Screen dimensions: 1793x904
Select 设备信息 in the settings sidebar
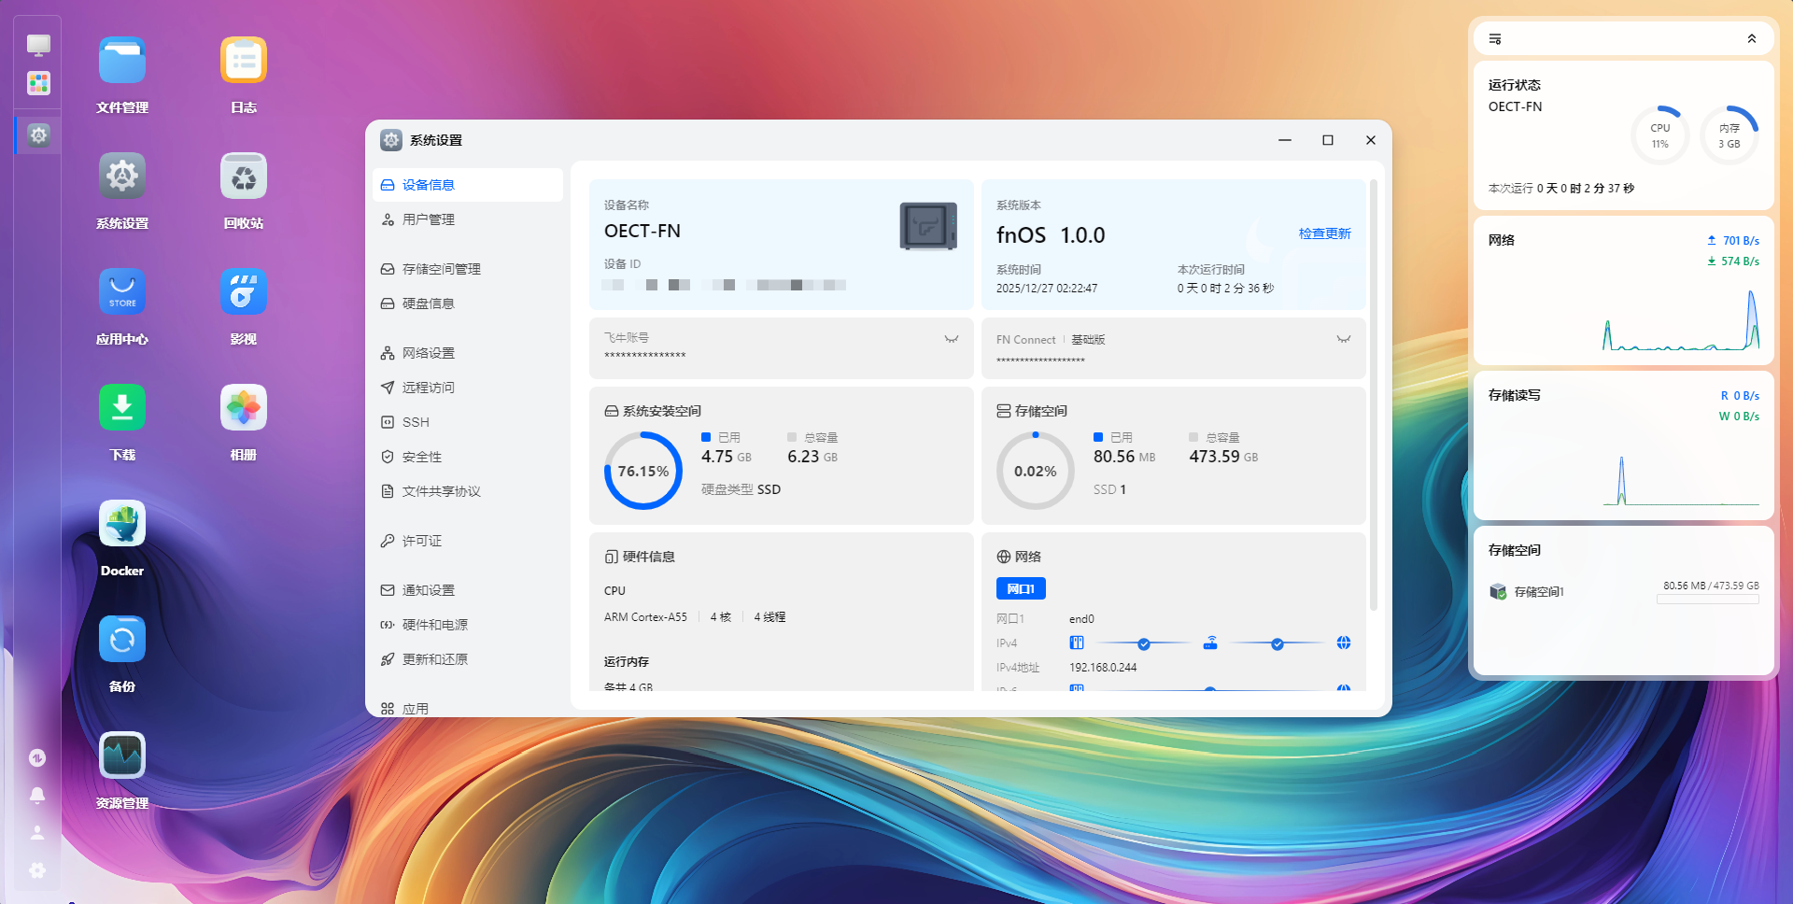[468, 185]
